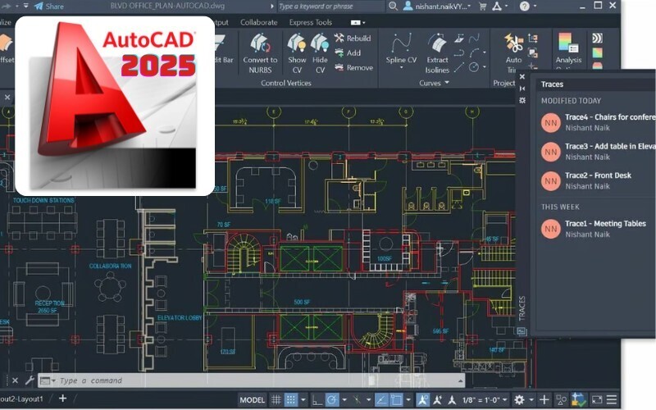Click Remove in Control Vertices panel
Viewport: 656px width, 410px height.
353,67
